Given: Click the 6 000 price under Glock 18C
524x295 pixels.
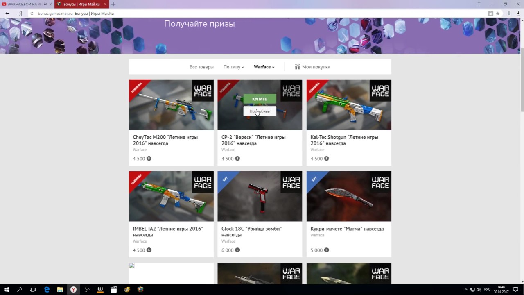Looking at the screenshot, I should coord(228,250).
